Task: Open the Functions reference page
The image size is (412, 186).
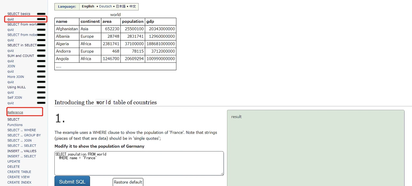Action: (15, 125)
